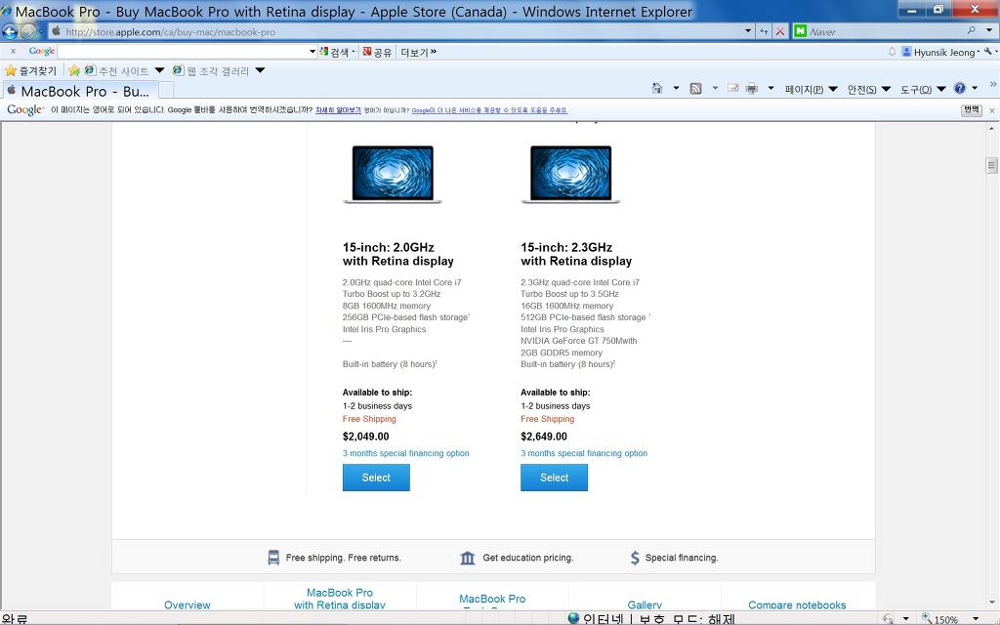Open the recent pages dropdown beside Forward
The width and height of the screenshot is (1000, 625).
pos(41,31)
